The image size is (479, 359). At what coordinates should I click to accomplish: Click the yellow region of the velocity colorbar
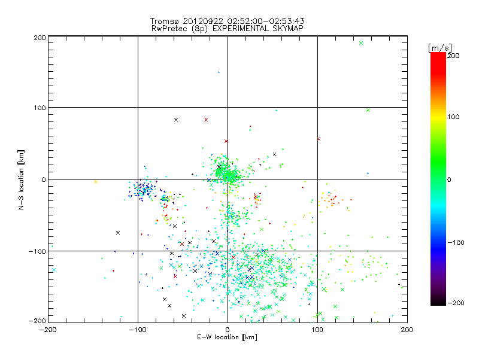(x=438, y=117)
